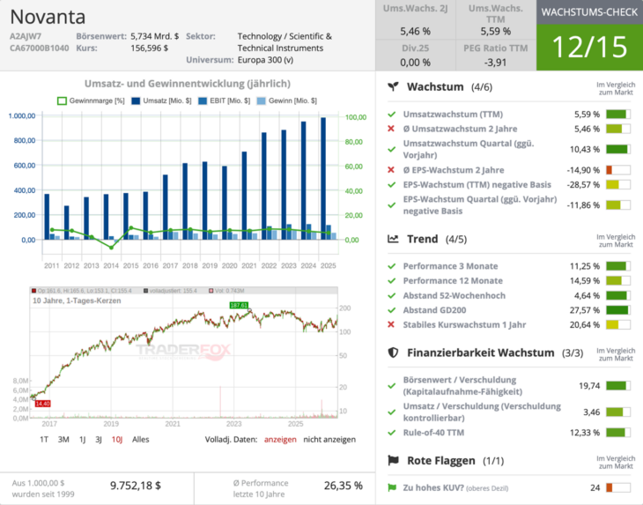Click market comparison bar for Umsatzwachstum (TTM)
This screenshot has height=505, width=643.
(x=618, y=114)
